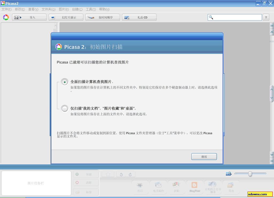Viewport: 274px width, 198px height.
Task: Rotate the picture clockwise
Action: coord(130,174)
